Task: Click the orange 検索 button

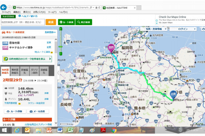Action: point(51,22)
